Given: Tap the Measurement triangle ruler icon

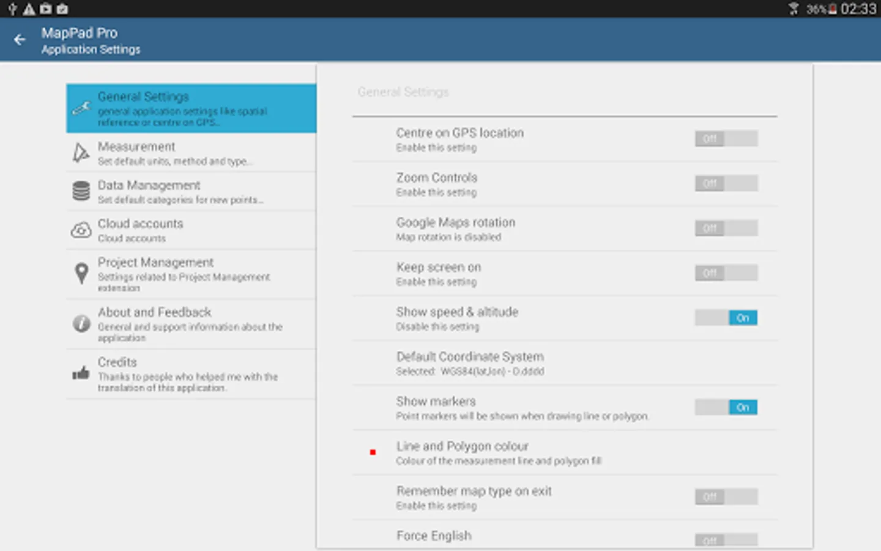Looking at the screenshot, I should pos(81,152).
